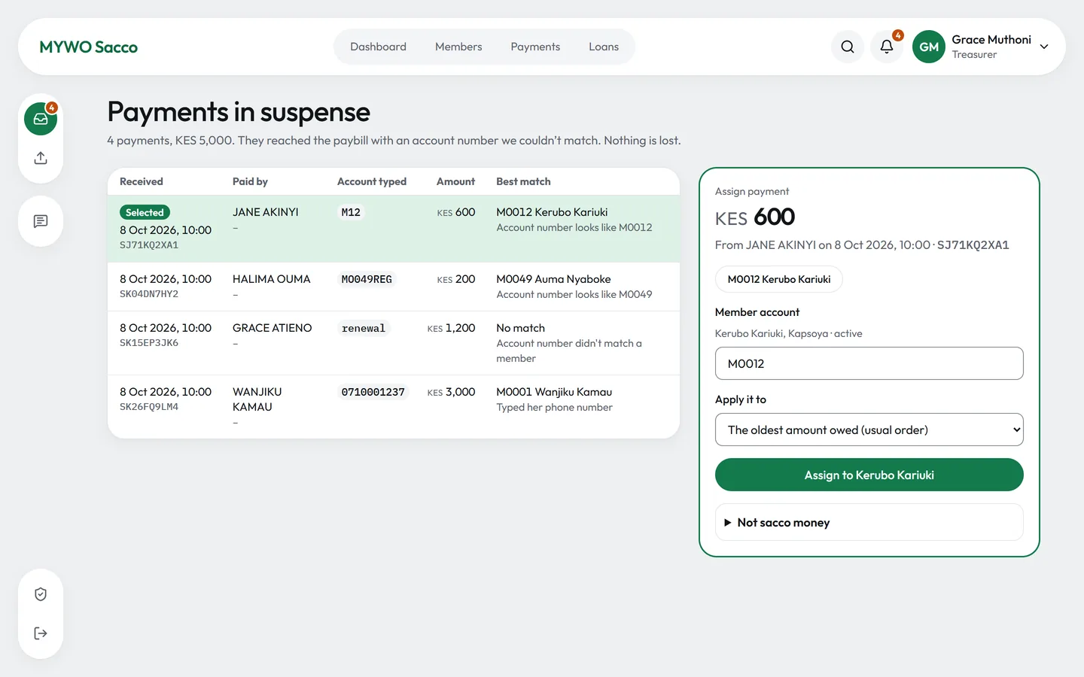Click account typed value 0710001237
Image resolution: width=1084 pixels, height=677 pixels.
click(x=373, y=392)
